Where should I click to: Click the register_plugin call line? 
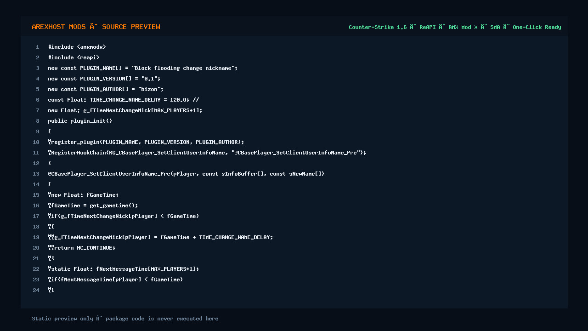146,142
